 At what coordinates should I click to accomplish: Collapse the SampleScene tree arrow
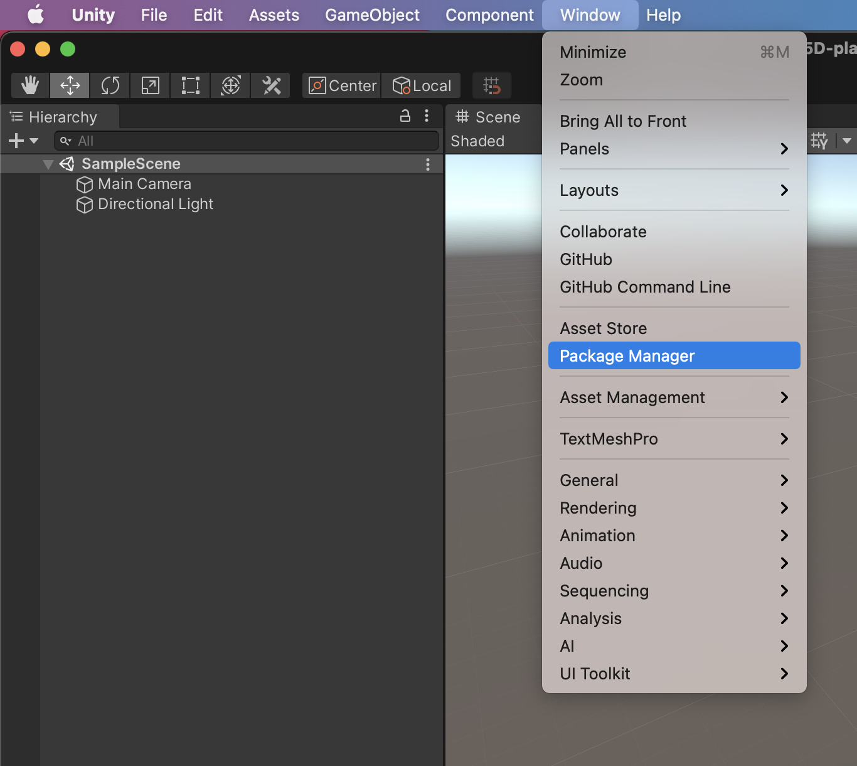pos(48,165)
